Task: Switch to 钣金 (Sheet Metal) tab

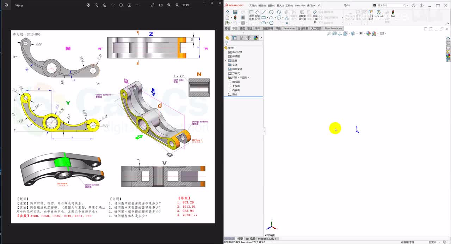Action: (x=250, y=28)
